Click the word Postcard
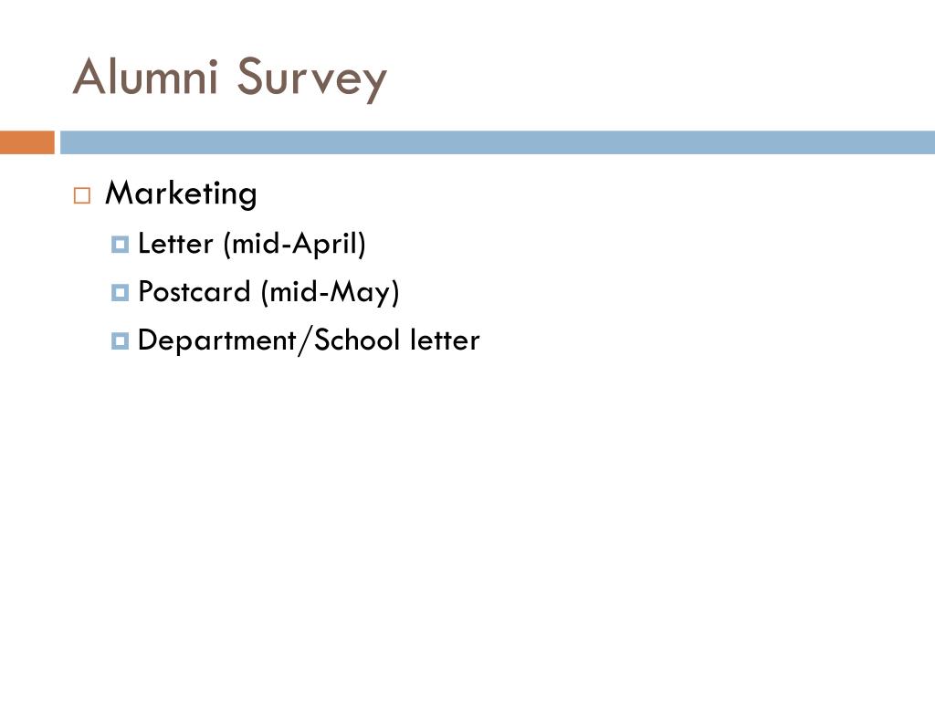Screen dimensions: 935x701 click(194, 292)
